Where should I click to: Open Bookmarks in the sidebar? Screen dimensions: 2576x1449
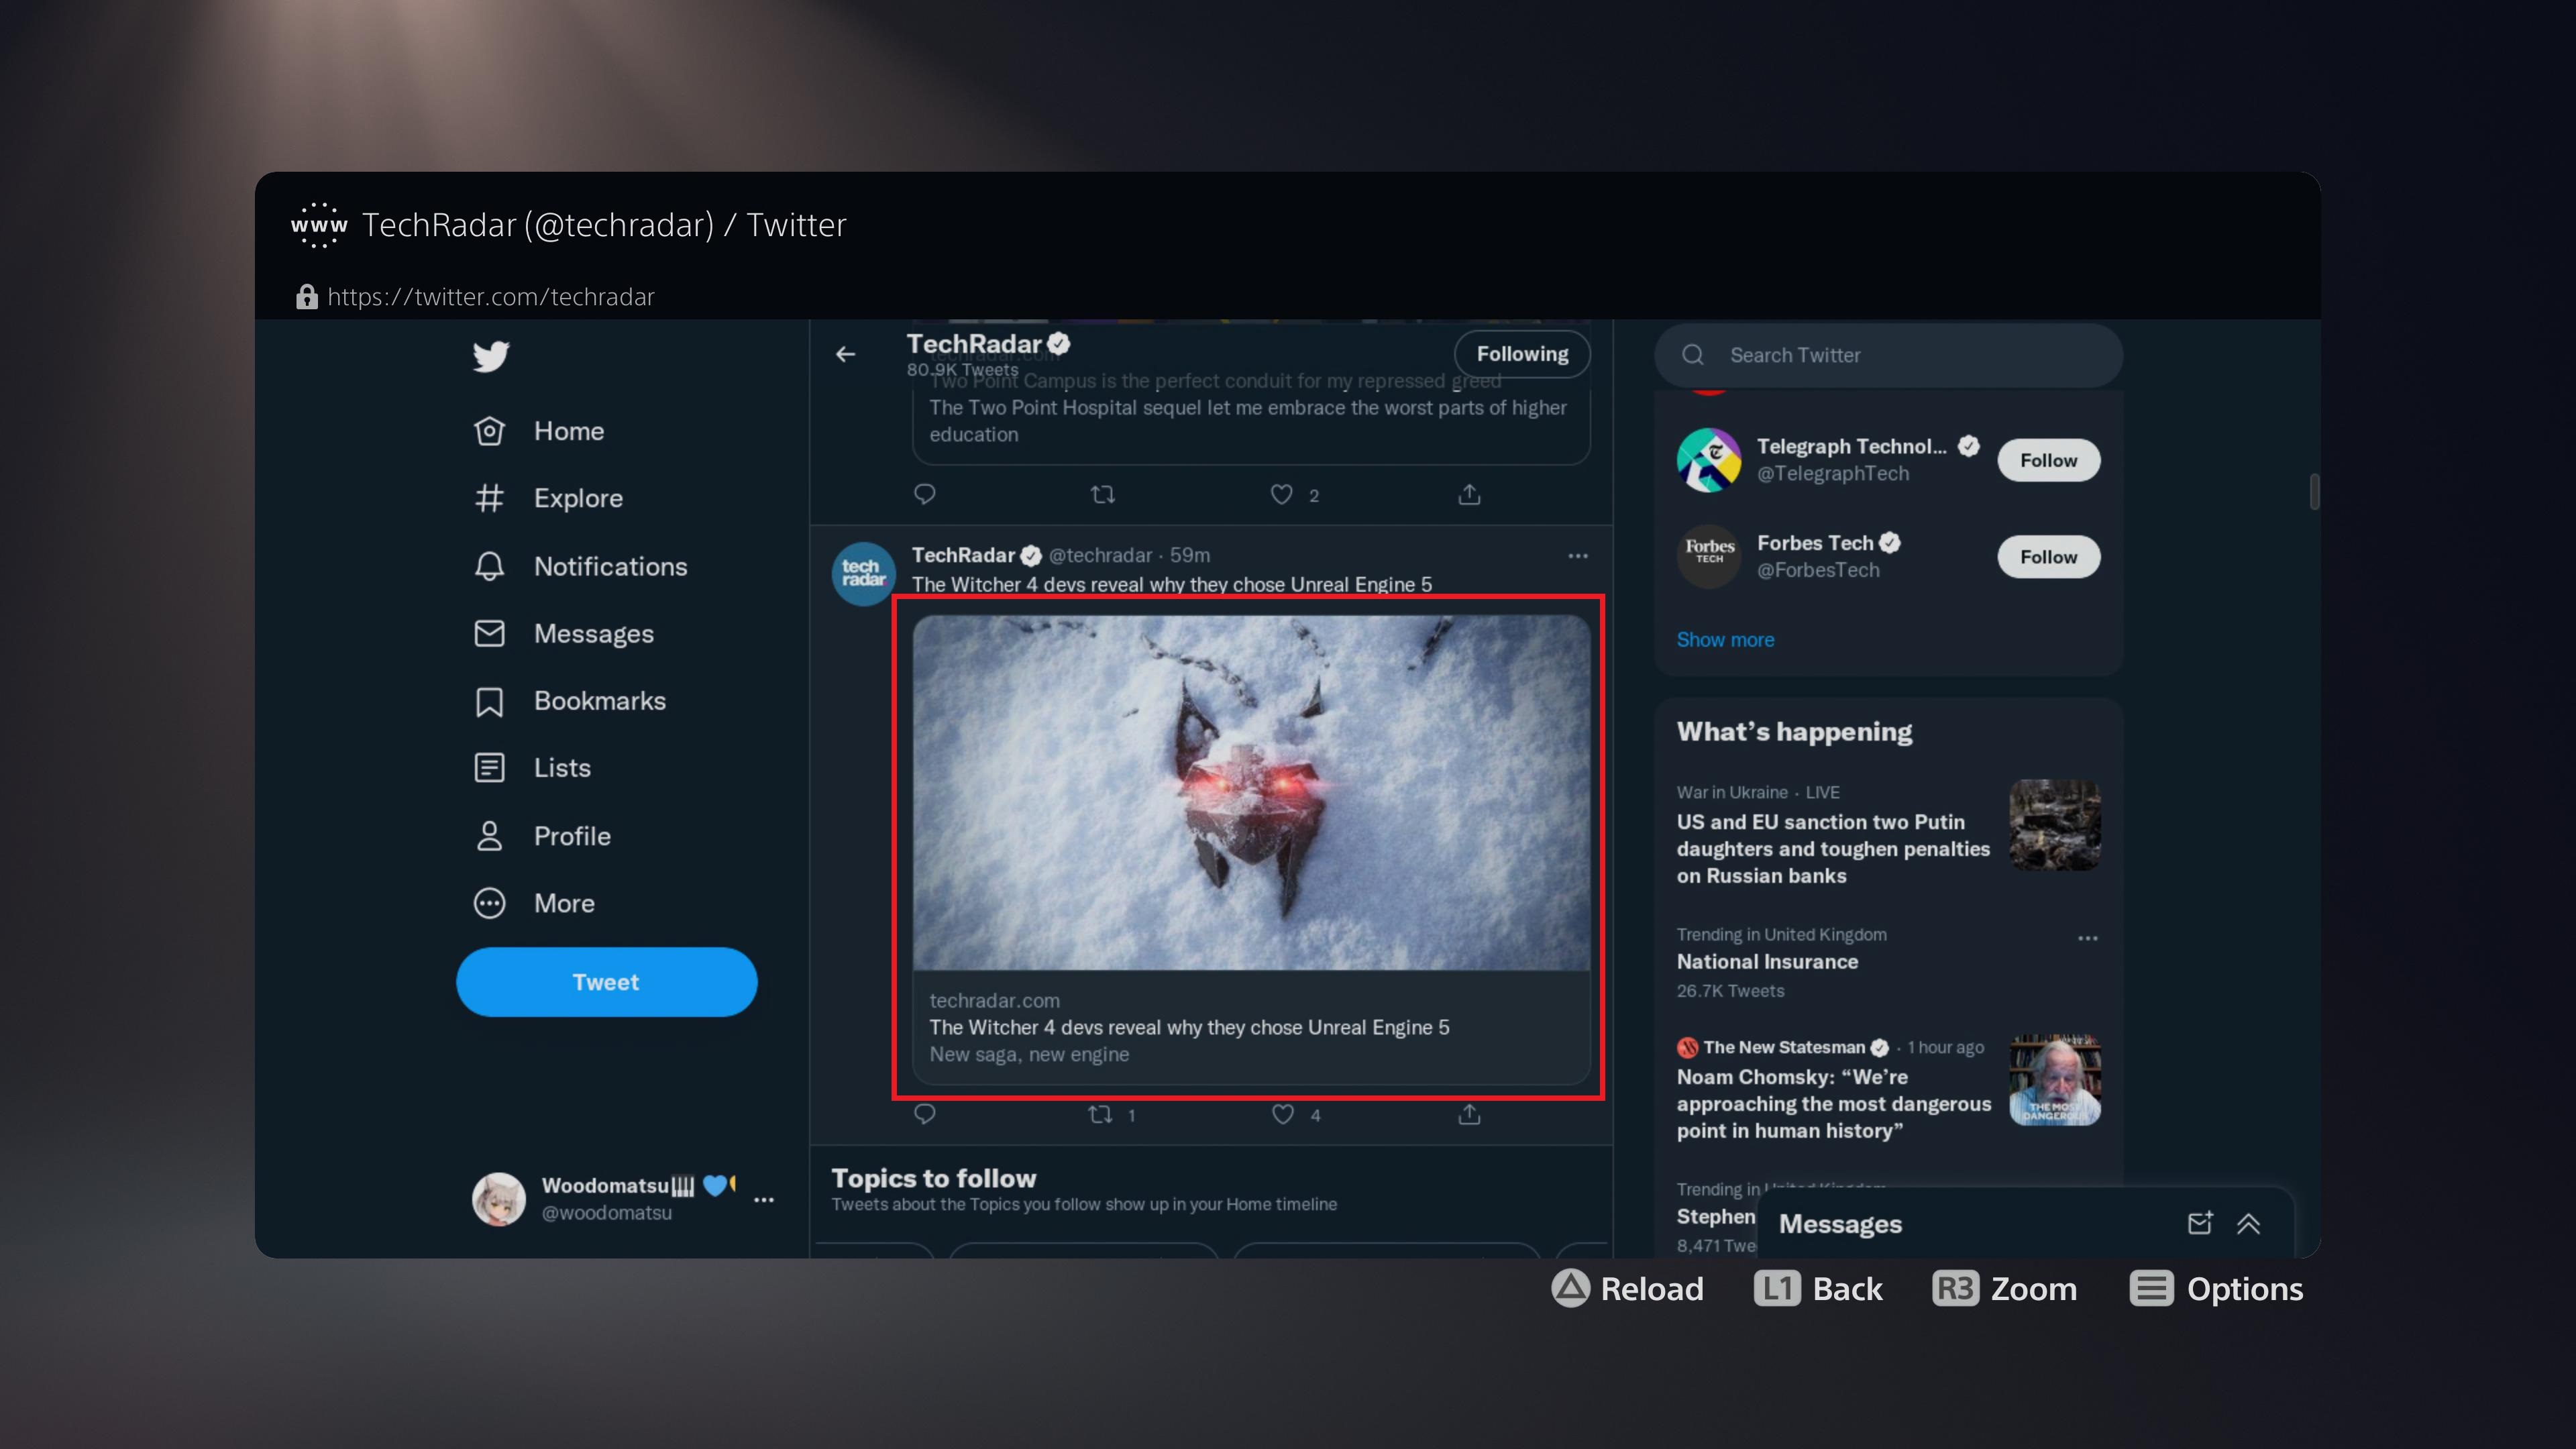[569, 701]
